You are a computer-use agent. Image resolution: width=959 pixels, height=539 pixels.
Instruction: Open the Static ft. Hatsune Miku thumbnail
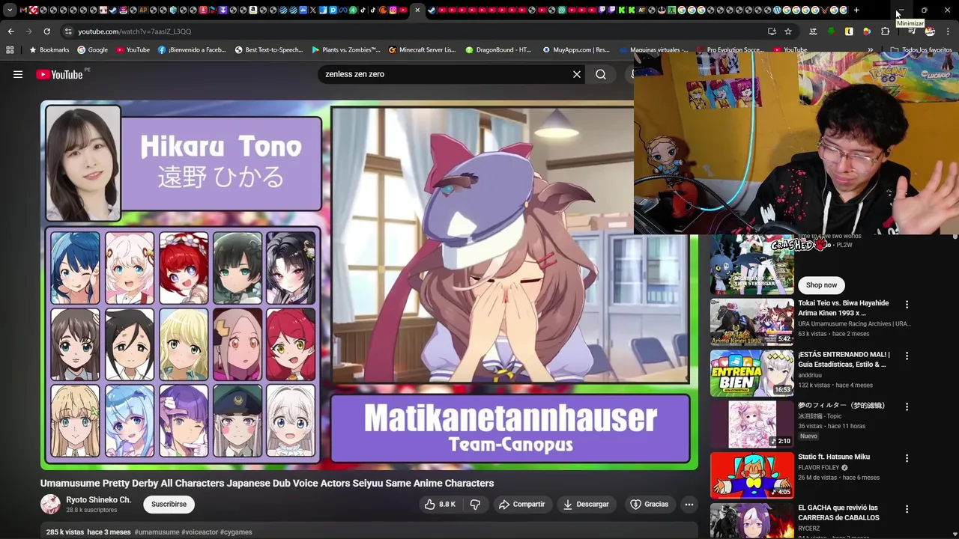(x=752, y=475)
